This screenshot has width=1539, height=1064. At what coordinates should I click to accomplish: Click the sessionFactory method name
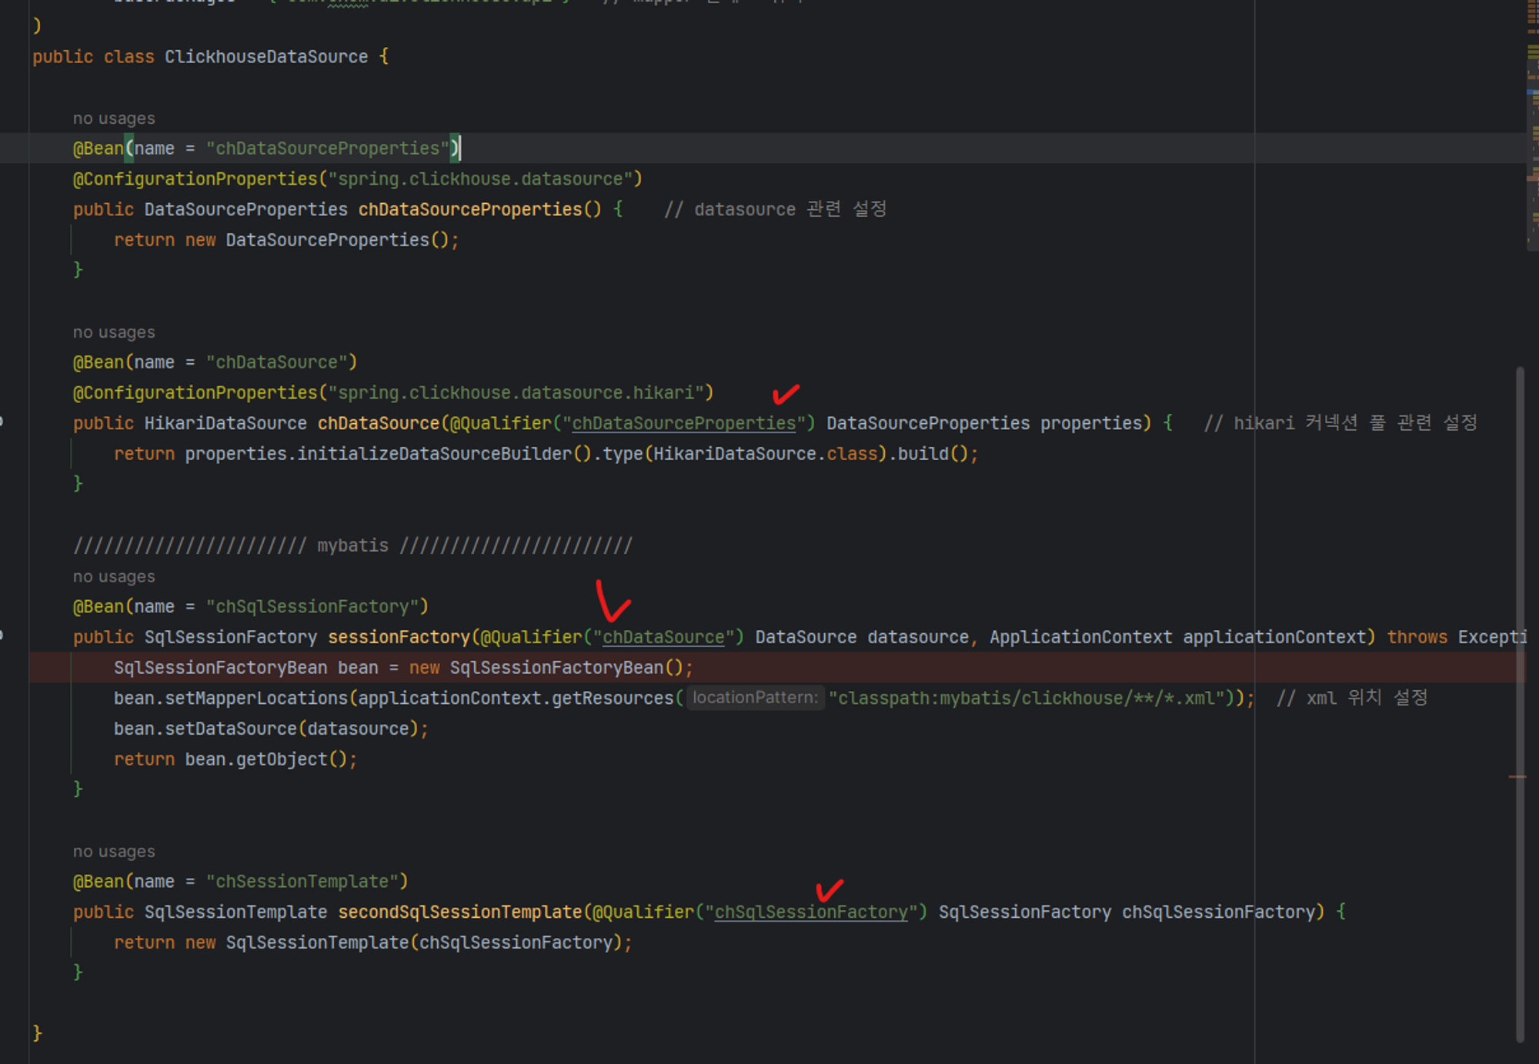[x=398, y=637]
